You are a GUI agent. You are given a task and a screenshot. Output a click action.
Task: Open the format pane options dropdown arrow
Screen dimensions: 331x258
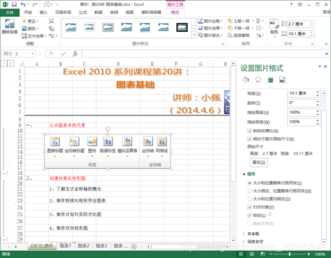tap(320, 66)
